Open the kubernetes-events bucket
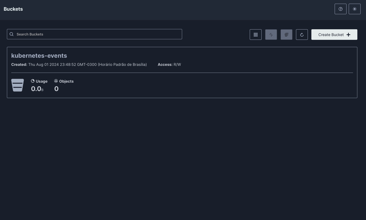Viewport: 366px width, 220px height. [39, 56]
